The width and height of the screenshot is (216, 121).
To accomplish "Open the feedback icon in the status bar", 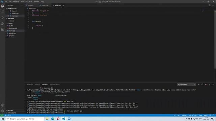I will tap(210, 115).
